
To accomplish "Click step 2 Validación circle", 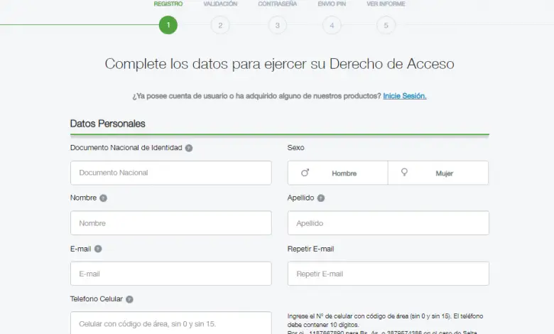I will click(x=220, y=26).
